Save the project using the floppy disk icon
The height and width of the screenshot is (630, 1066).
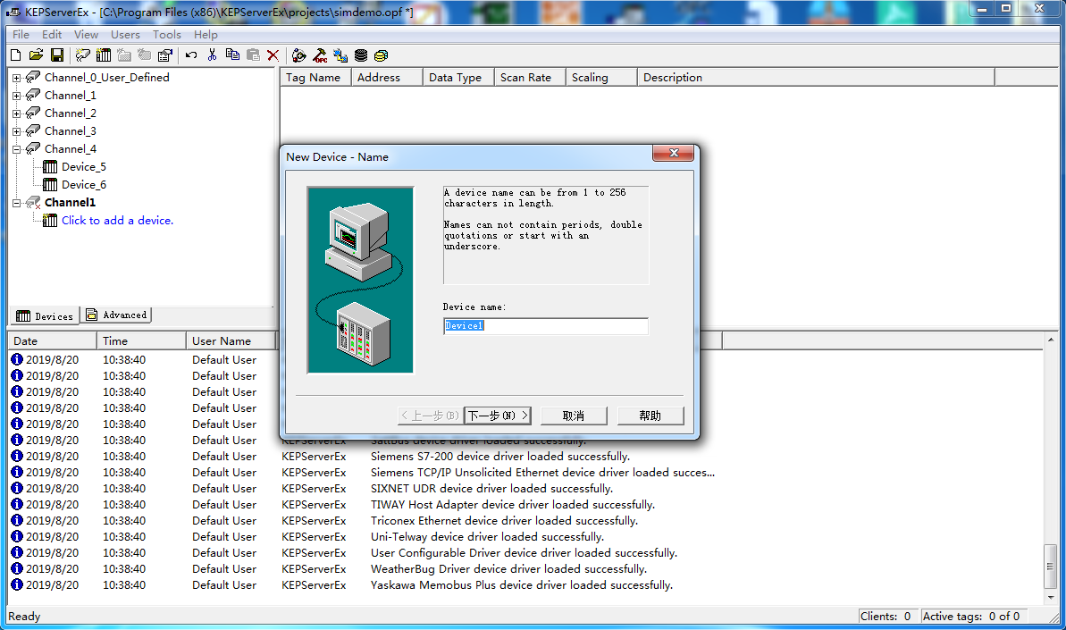pos(57,55)
